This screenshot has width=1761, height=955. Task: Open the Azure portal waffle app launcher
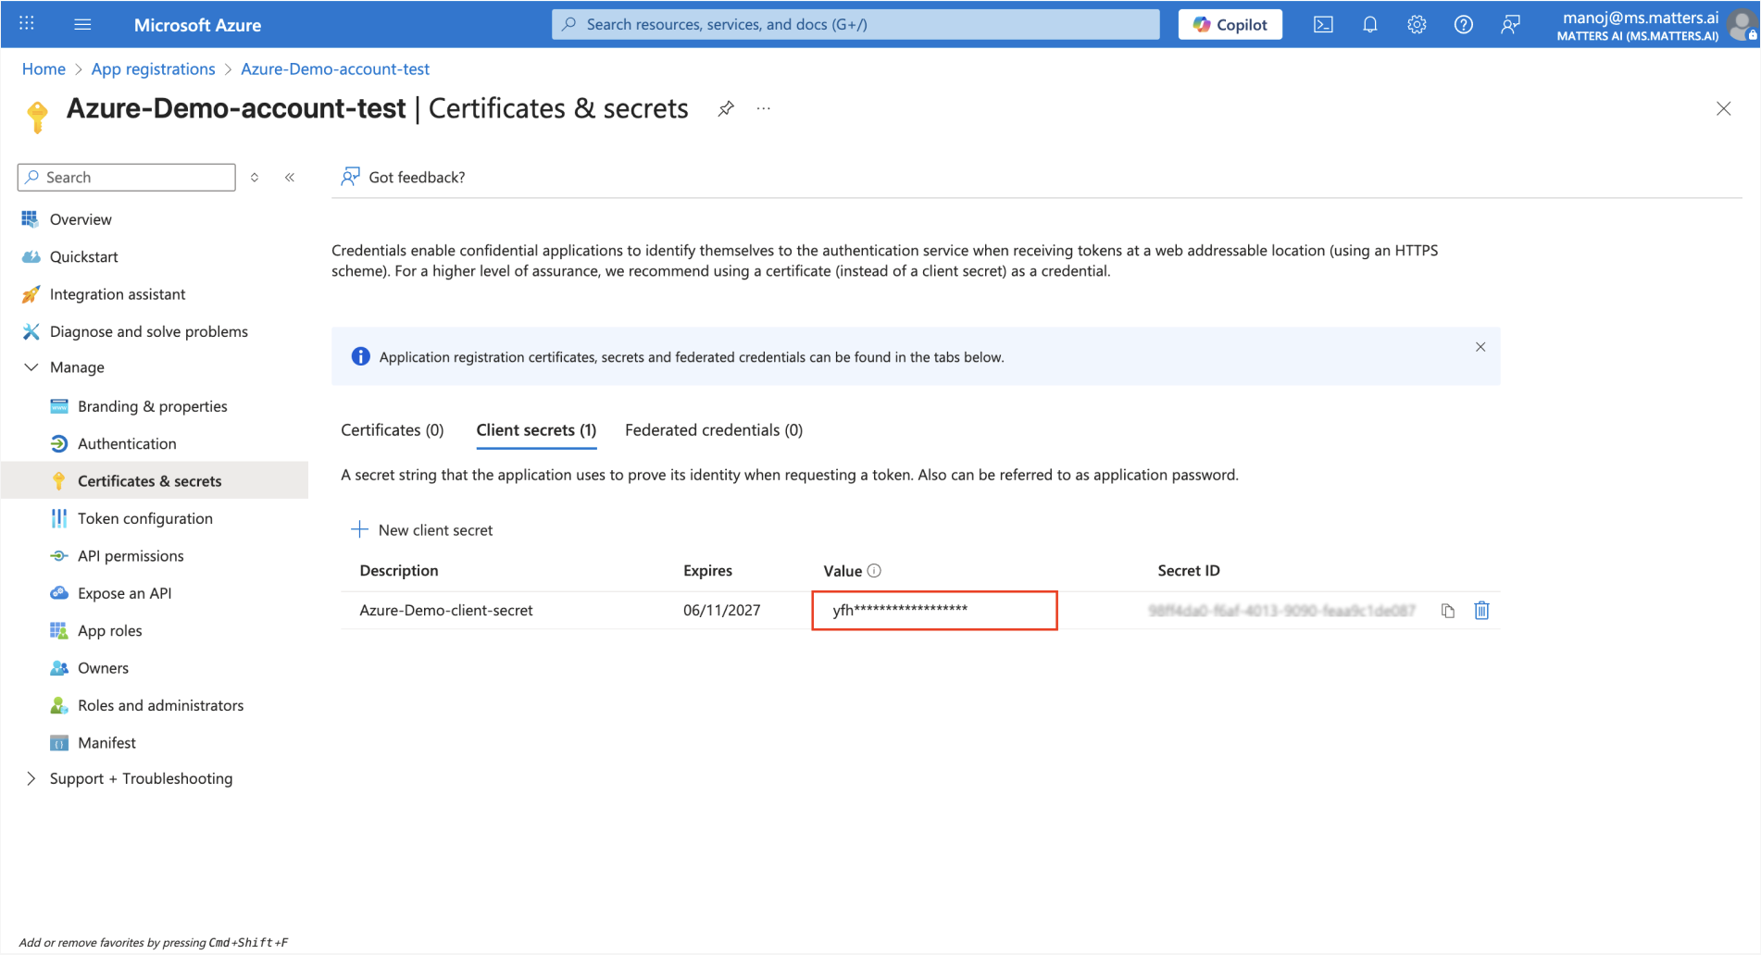click(27, 24)
